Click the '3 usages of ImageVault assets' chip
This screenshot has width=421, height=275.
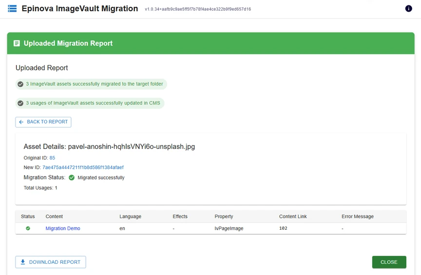(x=90, y=103)
